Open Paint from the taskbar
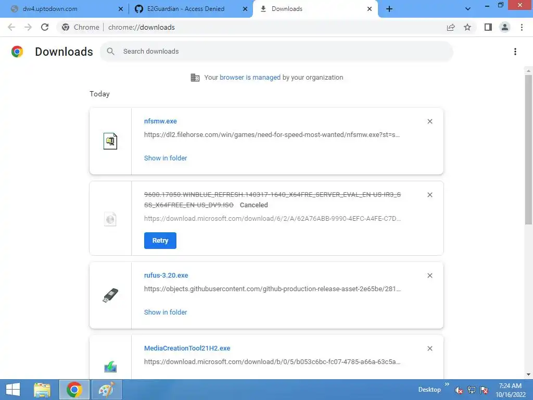The width and height of the screenshot is (533, 400). [x=107, y=390]
